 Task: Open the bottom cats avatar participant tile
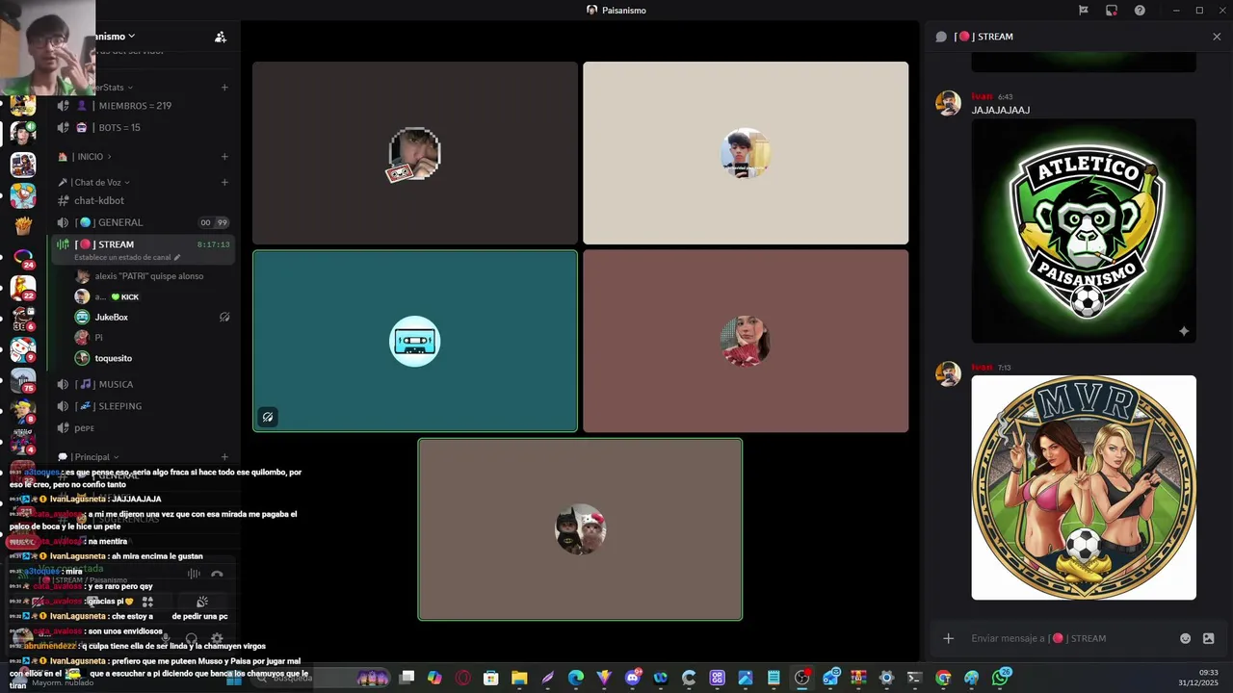[x=580, y=529]
